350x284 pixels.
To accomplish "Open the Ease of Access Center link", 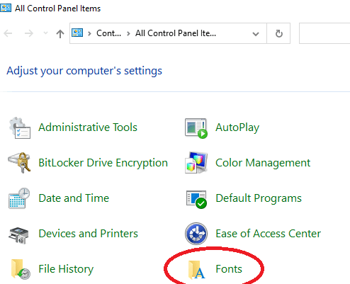I will (268, 234).
